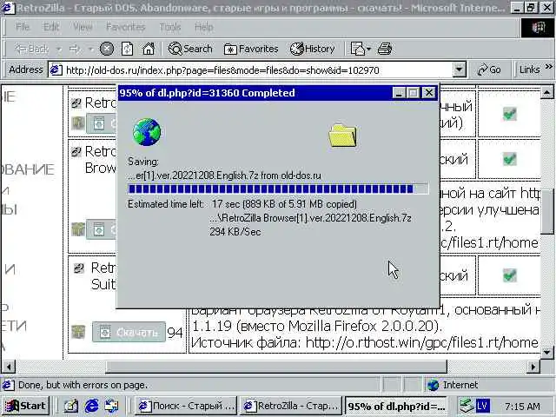
Task: Click the archive icon in the RetroZilla Browser row
Action: tap(78, 229)
